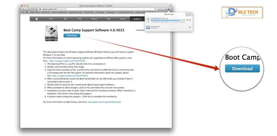Select the Support tab in Apple navigation

(137, 19)
